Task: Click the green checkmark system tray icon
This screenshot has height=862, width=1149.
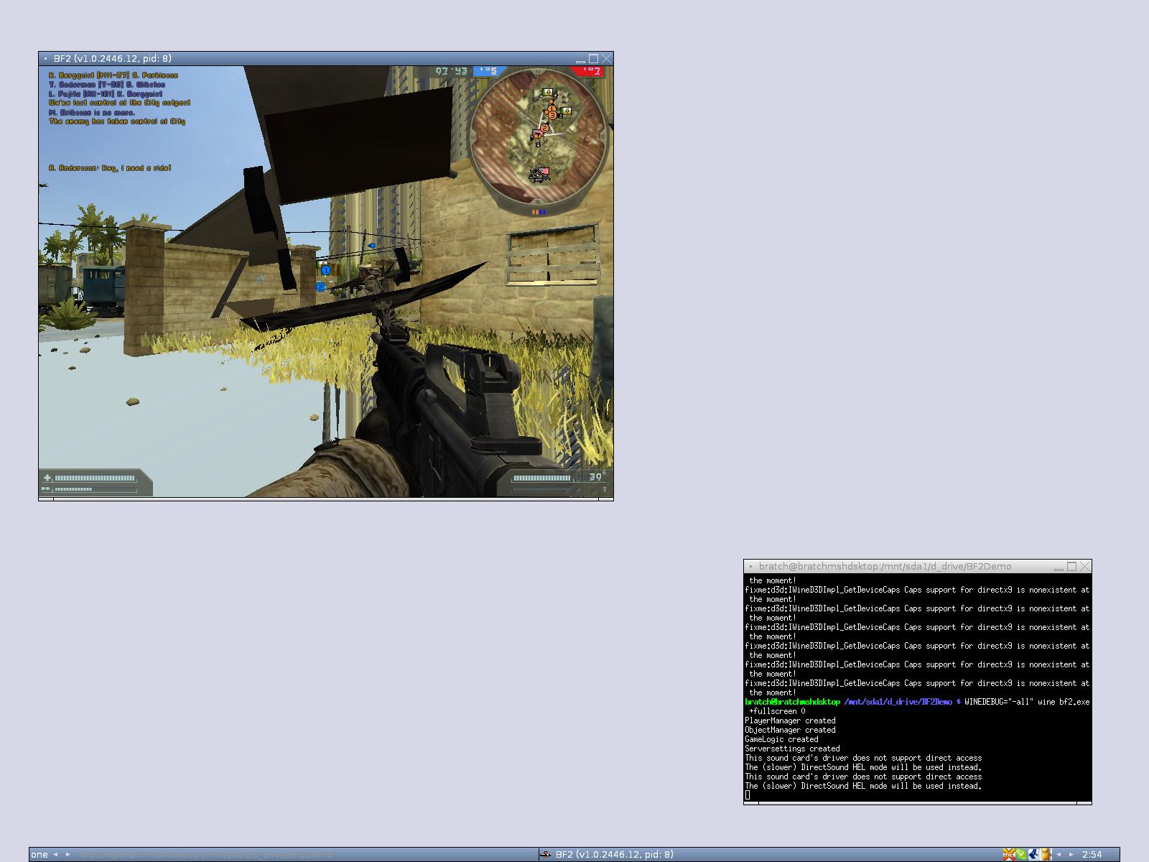Action: click(1021, 854)
